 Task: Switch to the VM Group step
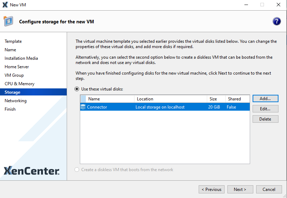(x=14, y=75)
